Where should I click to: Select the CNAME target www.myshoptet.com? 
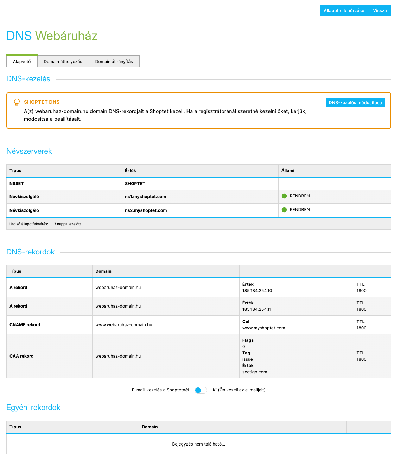coord(264,328)
